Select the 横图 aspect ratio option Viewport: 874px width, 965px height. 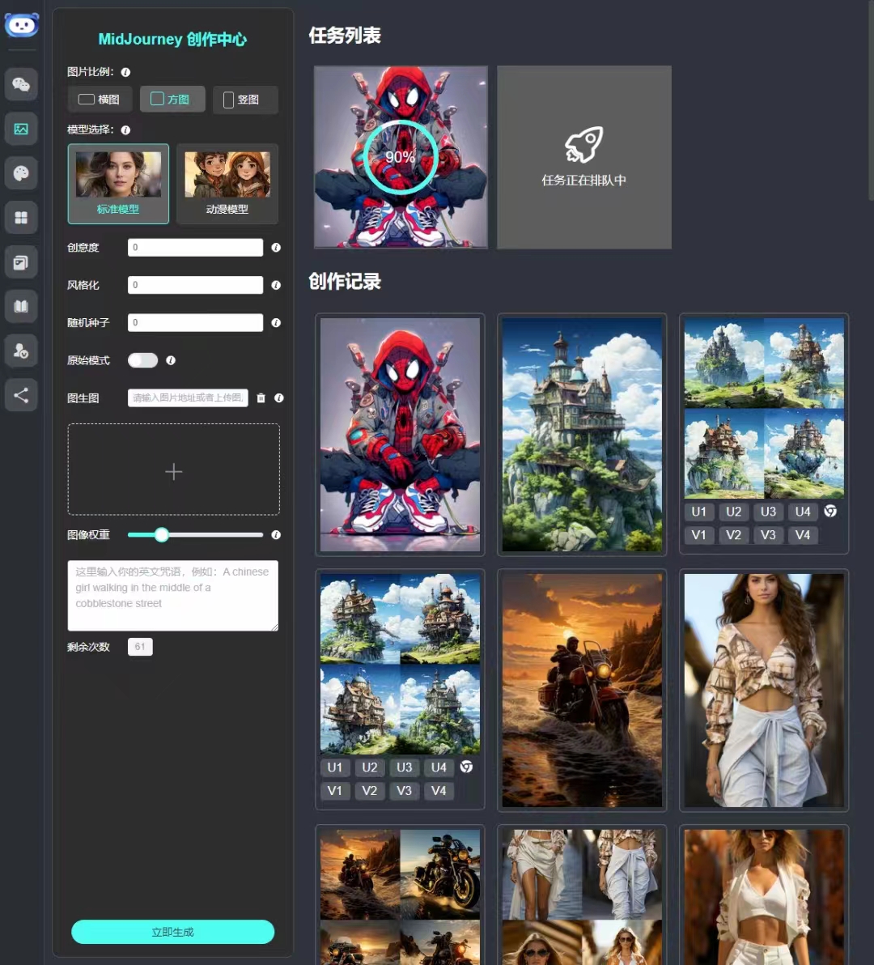tap(99, 99)
